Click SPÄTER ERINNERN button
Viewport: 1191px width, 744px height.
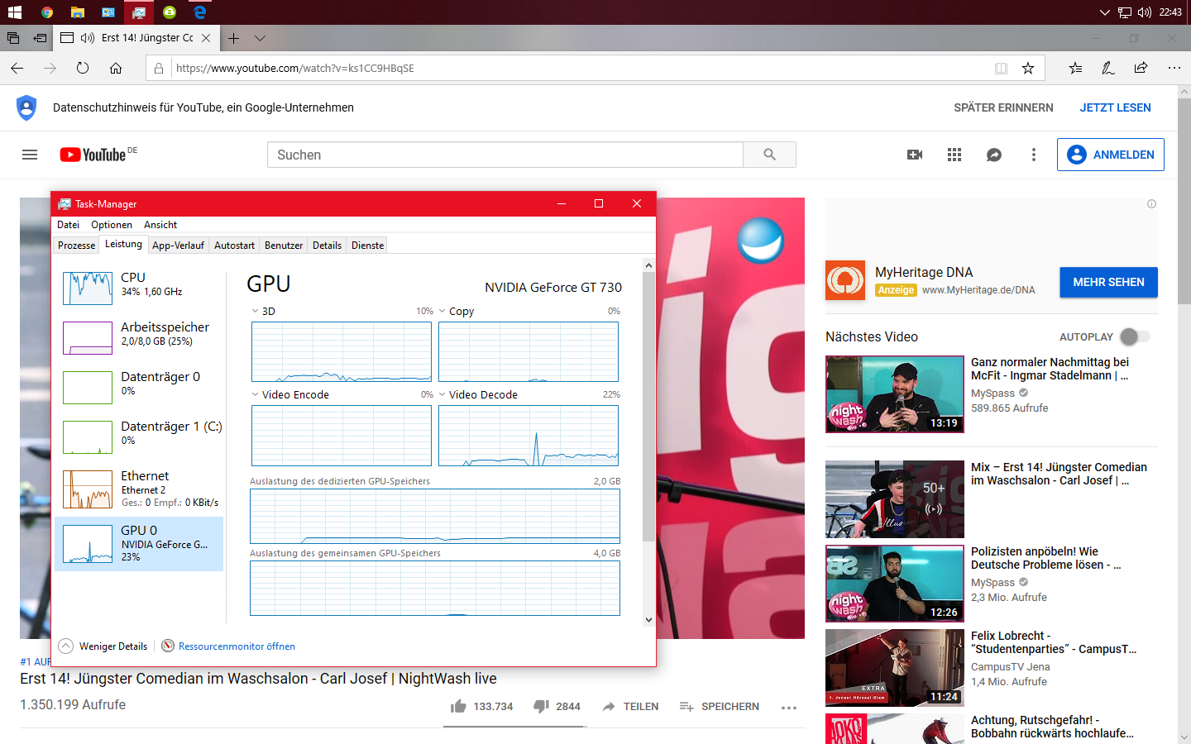(1003, 107)
